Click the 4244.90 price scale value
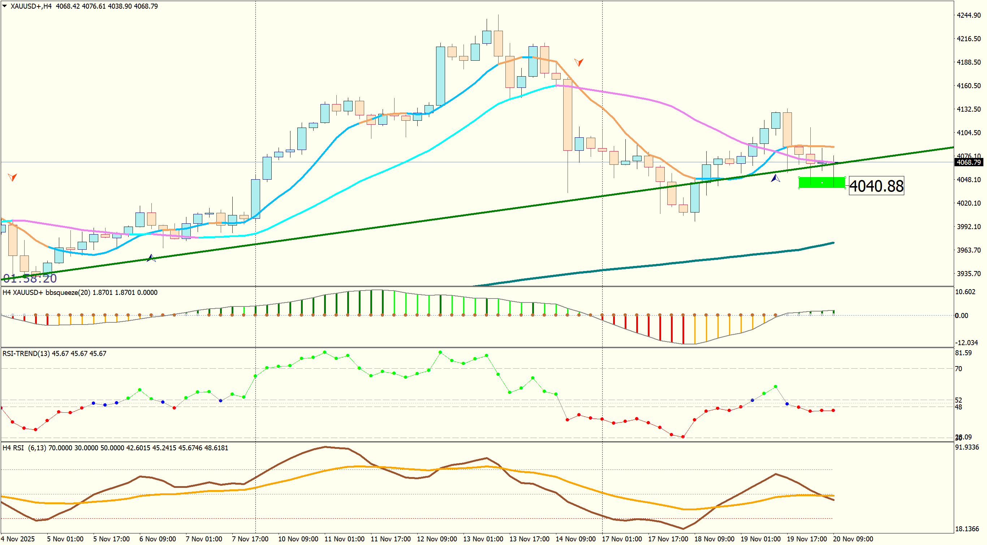The image size is (987, 545). click(x=969, y=15)
